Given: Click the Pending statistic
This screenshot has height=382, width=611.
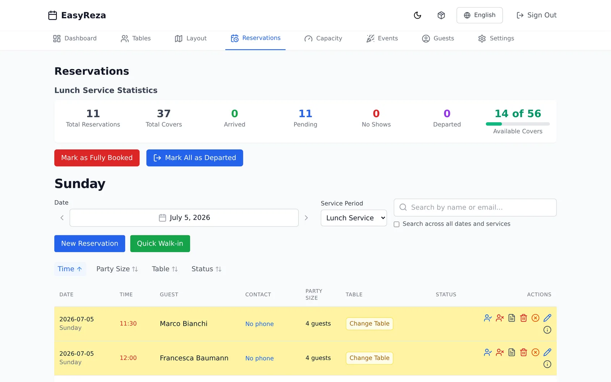Looking at the screenshot, I should [x=305, y=118].
